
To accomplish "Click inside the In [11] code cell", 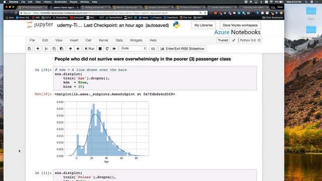I will [x=155, y=175].
